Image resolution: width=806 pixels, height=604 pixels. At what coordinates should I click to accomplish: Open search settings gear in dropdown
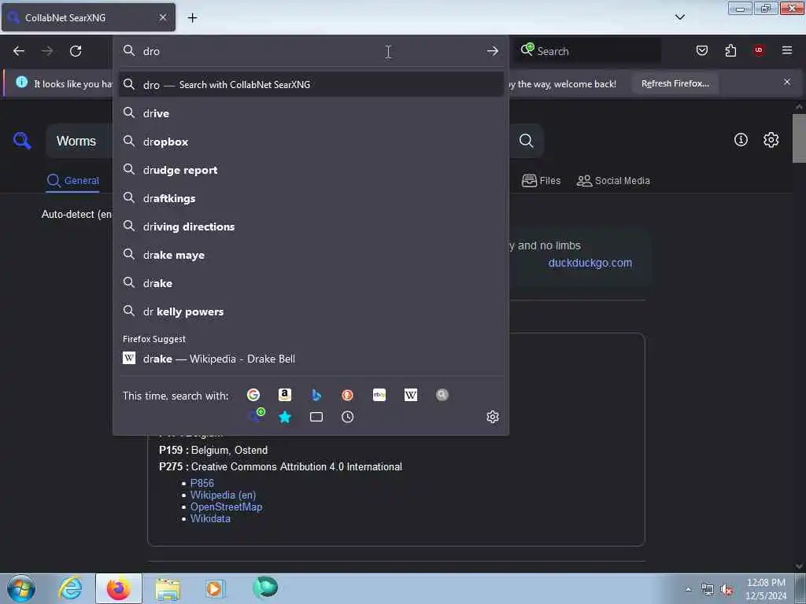tap(493, 417)
